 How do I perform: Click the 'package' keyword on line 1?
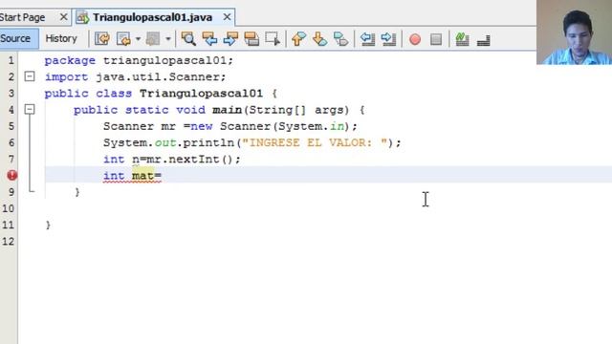[70, 61]
